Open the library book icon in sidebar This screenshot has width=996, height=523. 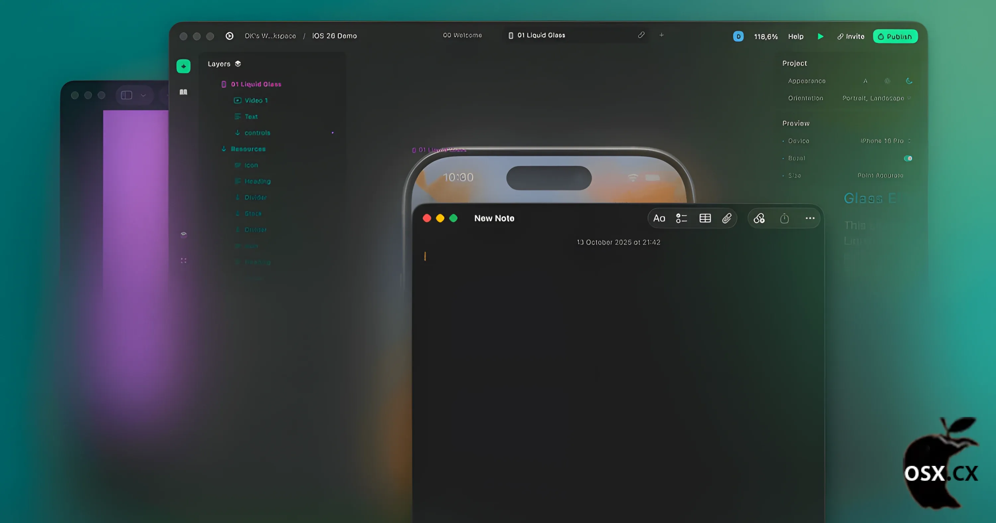click(x=183, y=92)
